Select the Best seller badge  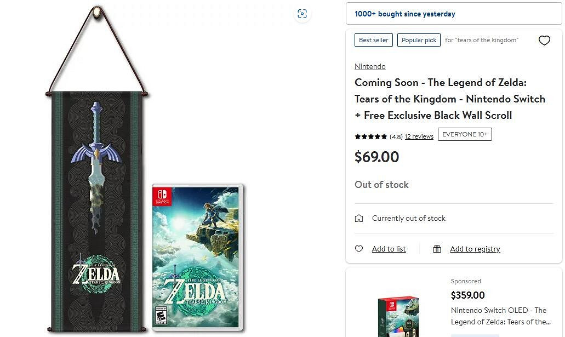click(x=374, y=40)
